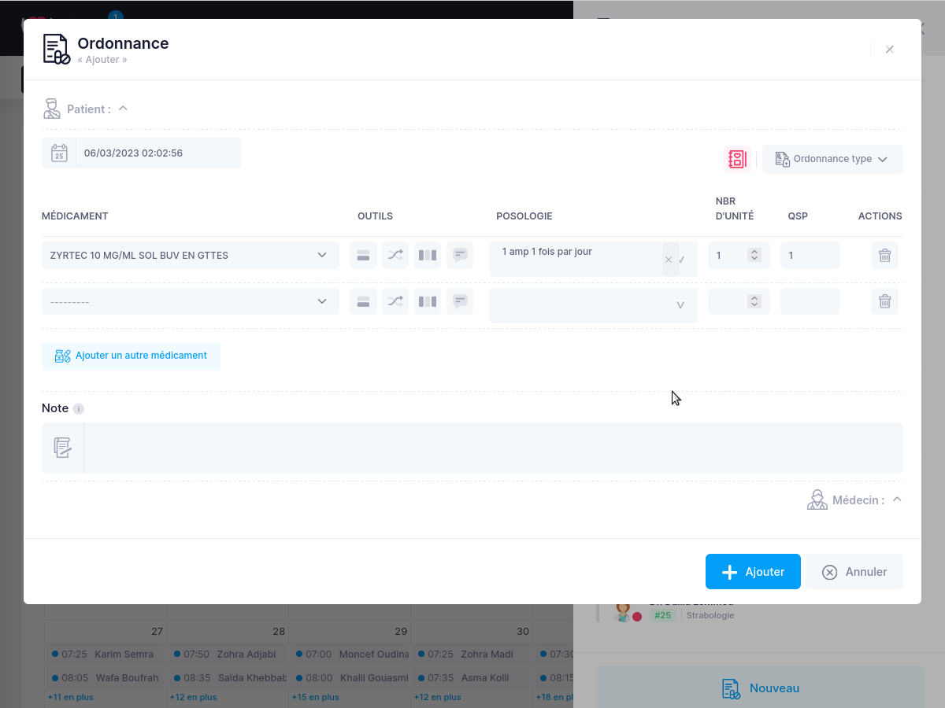
Task: Collapse the Médecin section
Action: (897, 500)
